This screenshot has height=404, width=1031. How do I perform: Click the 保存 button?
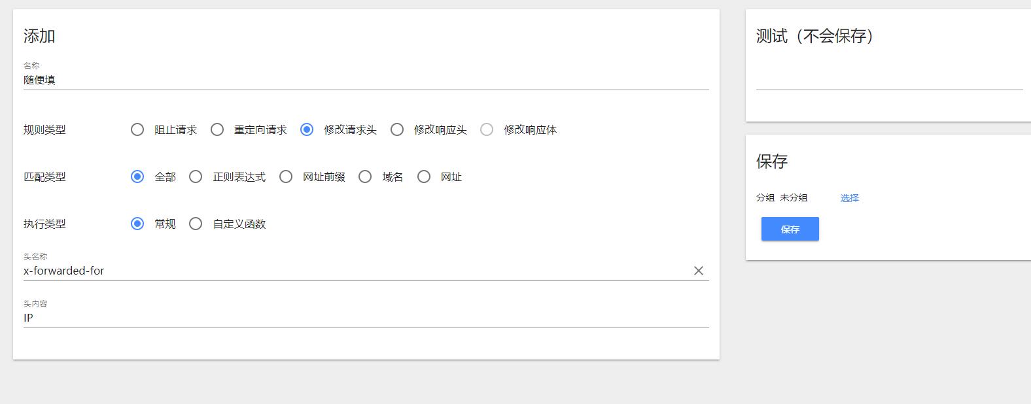(790, 229)
